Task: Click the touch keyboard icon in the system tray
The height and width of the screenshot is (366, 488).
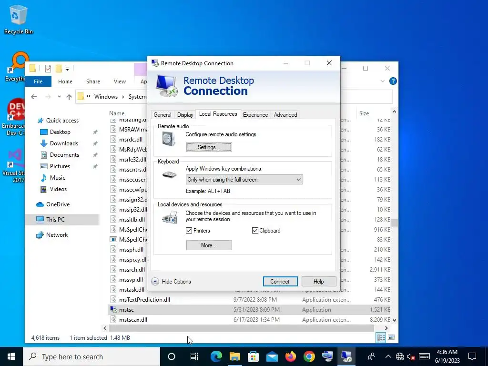Action: (424, 356)
